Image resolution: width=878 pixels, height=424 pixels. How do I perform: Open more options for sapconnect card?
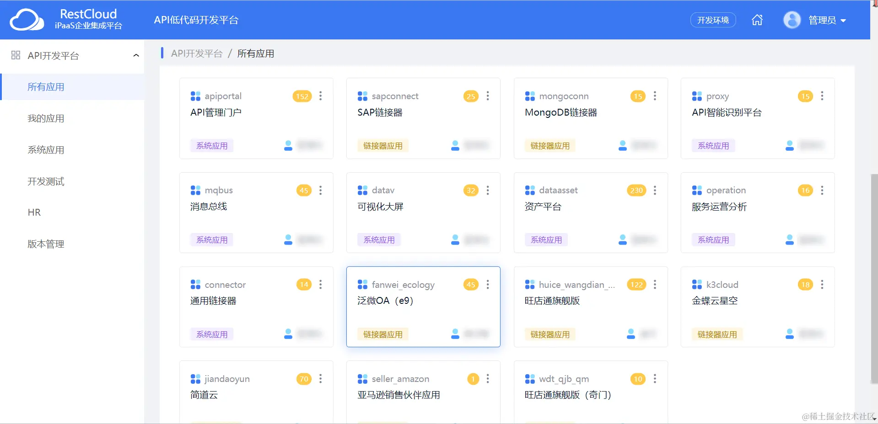pyautogui.click(x=488, y=96)
